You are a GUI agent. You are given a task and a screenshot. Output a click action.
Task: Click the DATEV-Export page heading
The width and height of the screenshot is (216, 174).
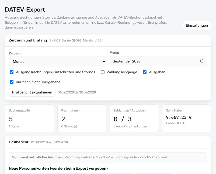pyautogui.click(x=25, y=10)
